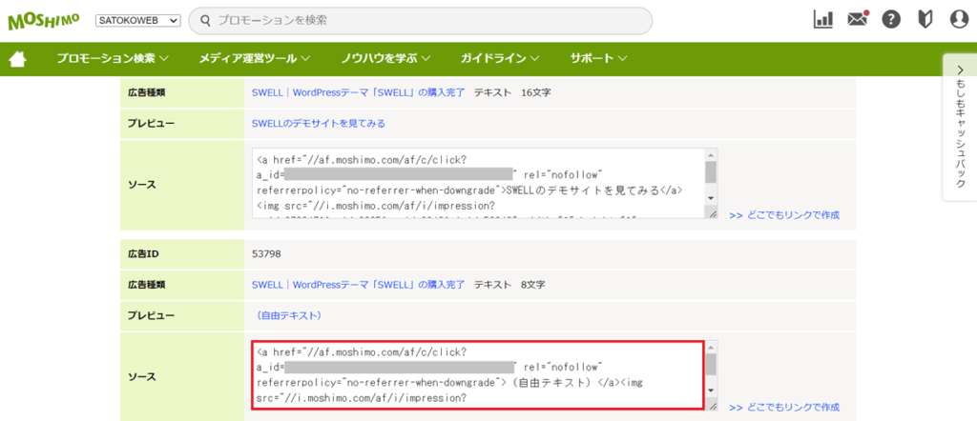Viewport: 977px width, 421px height.
Task: Open the beginner guide shield icon
Action: pos(925,20)
